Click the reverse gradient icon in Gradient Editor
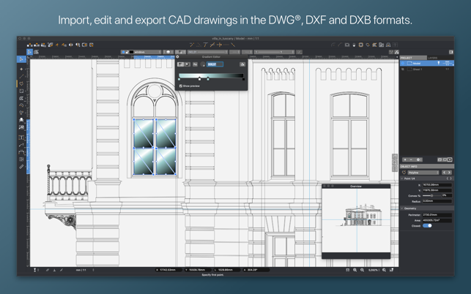The height and width of the screenshot is (294, 471). 195,64
